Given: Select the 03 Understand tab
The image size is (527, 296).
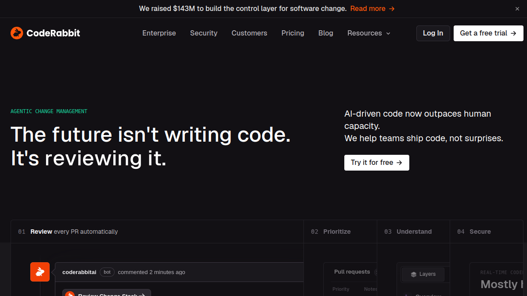Looking at the screenshot, I should click(413, 232).
